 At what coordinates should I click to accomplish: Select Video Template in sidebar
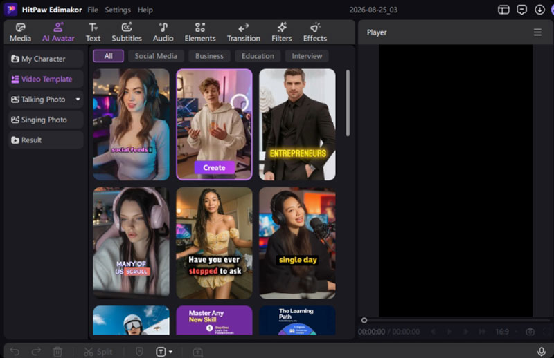tap(46, 79)
